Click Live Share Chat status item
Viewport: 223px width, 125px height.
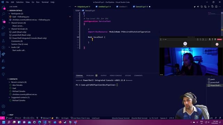tap(80, 118)
